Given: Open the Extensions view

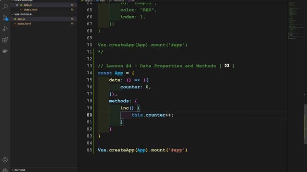Looking at the screenshot, I should (x=5, y=40).
